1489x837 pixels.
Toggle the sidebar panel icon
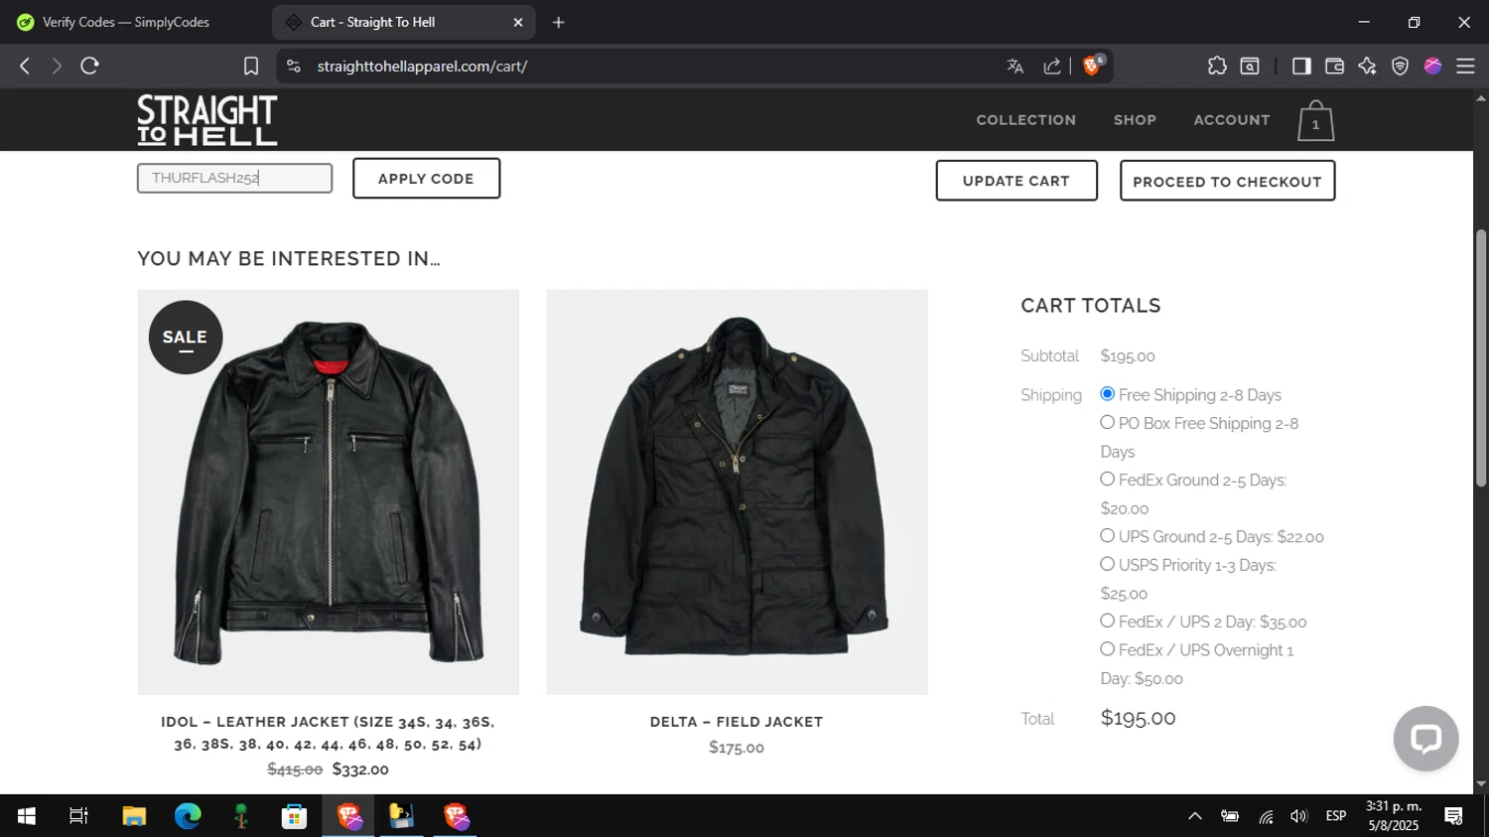pos(1301,67)
